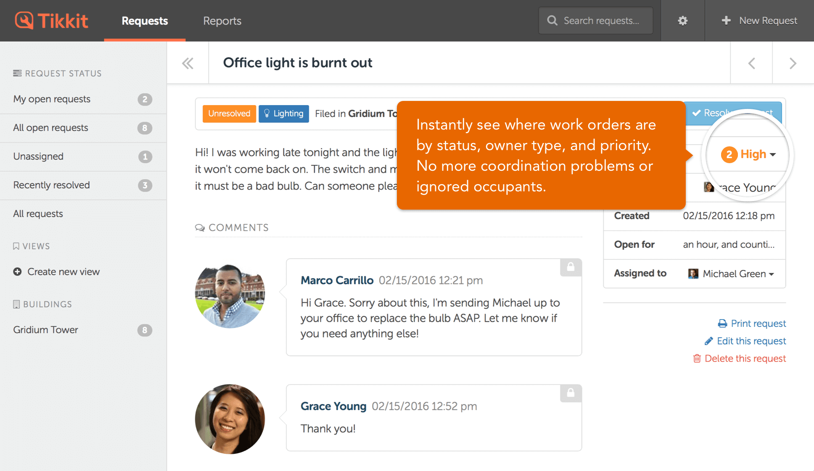Click the search magnifier icon
This screenshot has width=814, height=471.
click(x=552, y=21)
